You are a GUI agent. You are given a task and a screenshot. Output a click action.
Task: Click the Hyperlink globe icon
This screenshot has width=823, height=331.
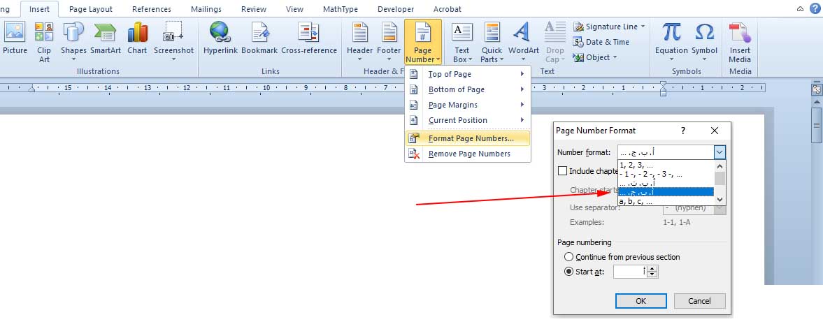tap(220, 33)
